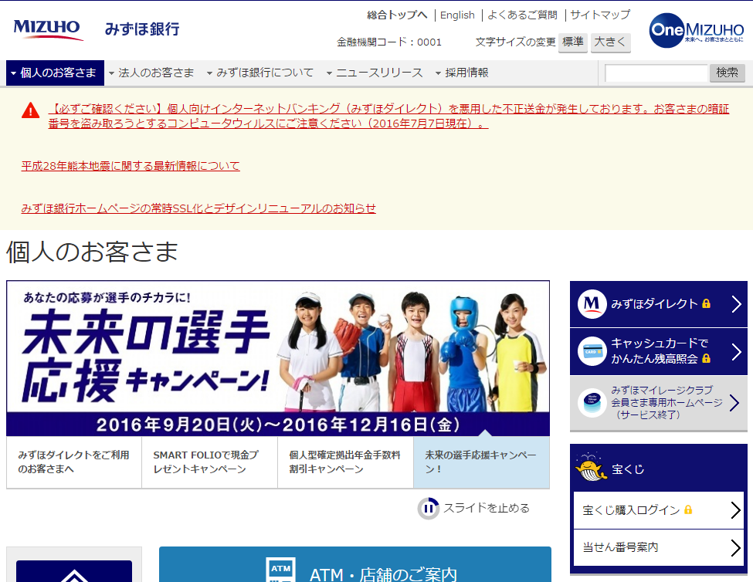753x582 pixels.
Task: Click the ATM machine icon
Action: [x=281, y=570]
